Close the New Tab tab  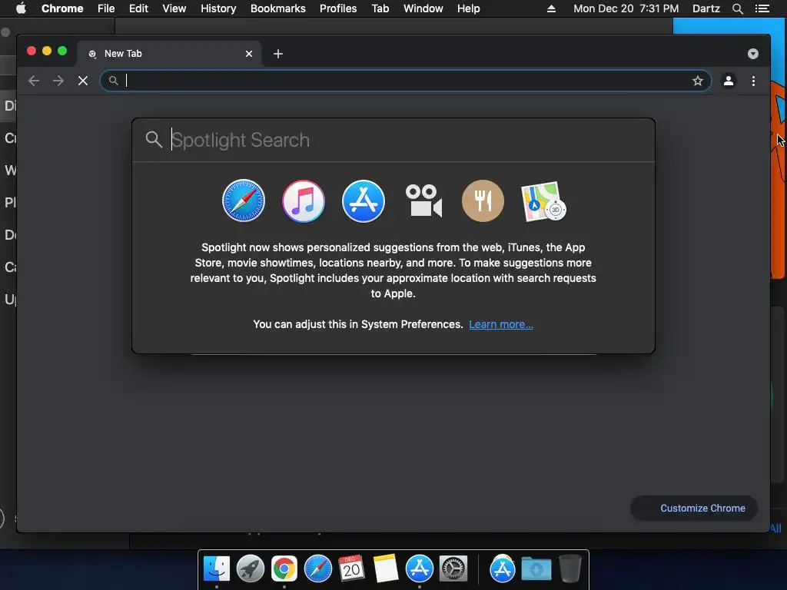click(x=249, y=54)
